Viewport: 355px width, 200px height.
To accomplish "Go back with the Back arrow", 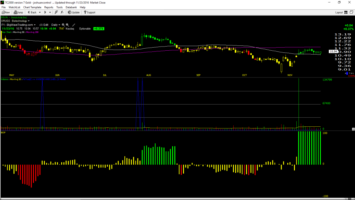I will 32,12.
